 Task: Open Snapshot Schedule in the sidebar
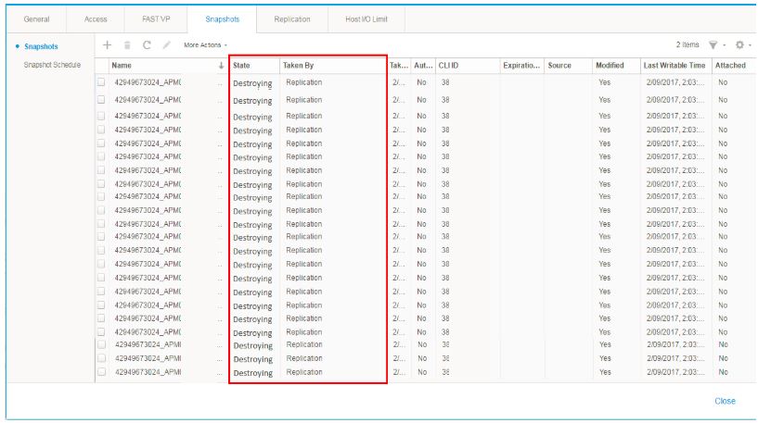click(x=52, y=65)
